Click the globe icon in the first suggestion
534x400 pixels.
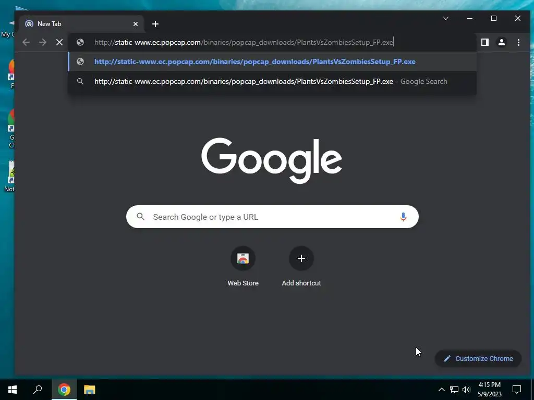coord(80,61)
